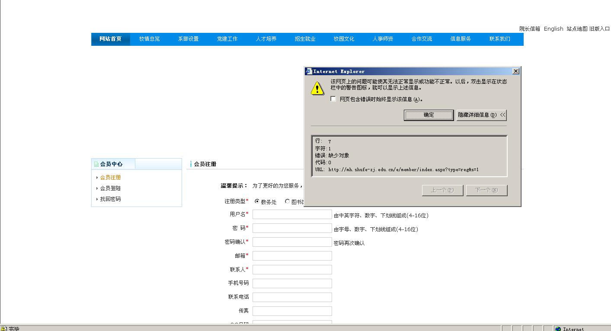Open the 人事师资 navigation item
Image resolution: width=611 pixels, height=331 pixels.
click(383, 39)
